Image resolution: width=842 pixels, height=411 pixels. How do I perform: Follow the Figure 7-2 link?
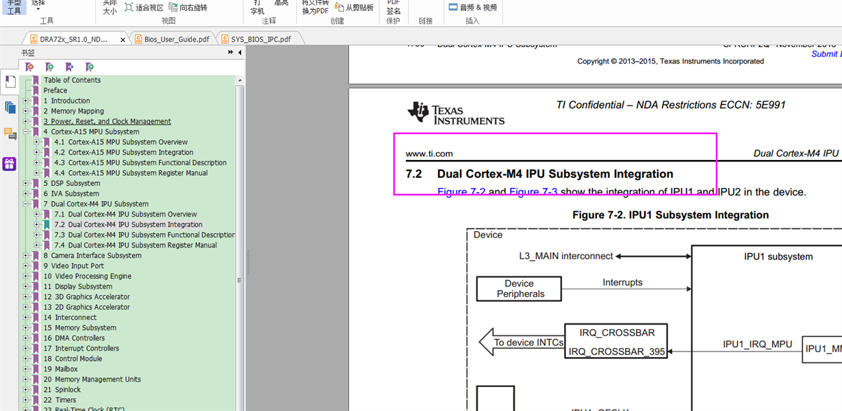pyautogui.click(x=461, y=192)
